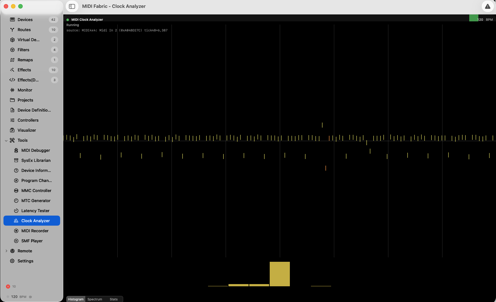The height and width of the screenshot is (302, 496).
Task: Click the Monitor waveform icon
Action: click(12, 90)
